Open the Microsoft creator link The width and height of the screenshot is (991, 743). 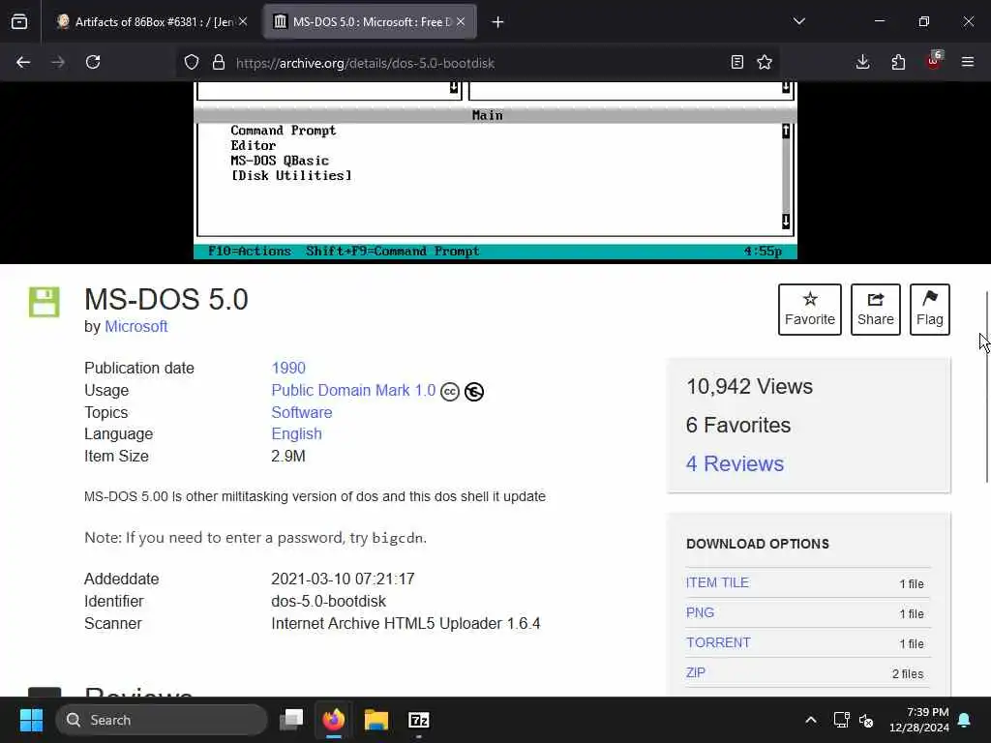coord(135,327)
